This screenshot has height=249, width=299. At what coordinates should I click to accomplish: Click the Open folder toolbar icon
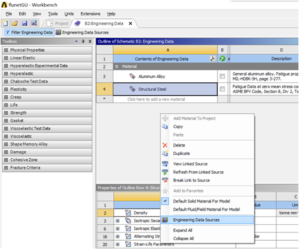[15, 23]
